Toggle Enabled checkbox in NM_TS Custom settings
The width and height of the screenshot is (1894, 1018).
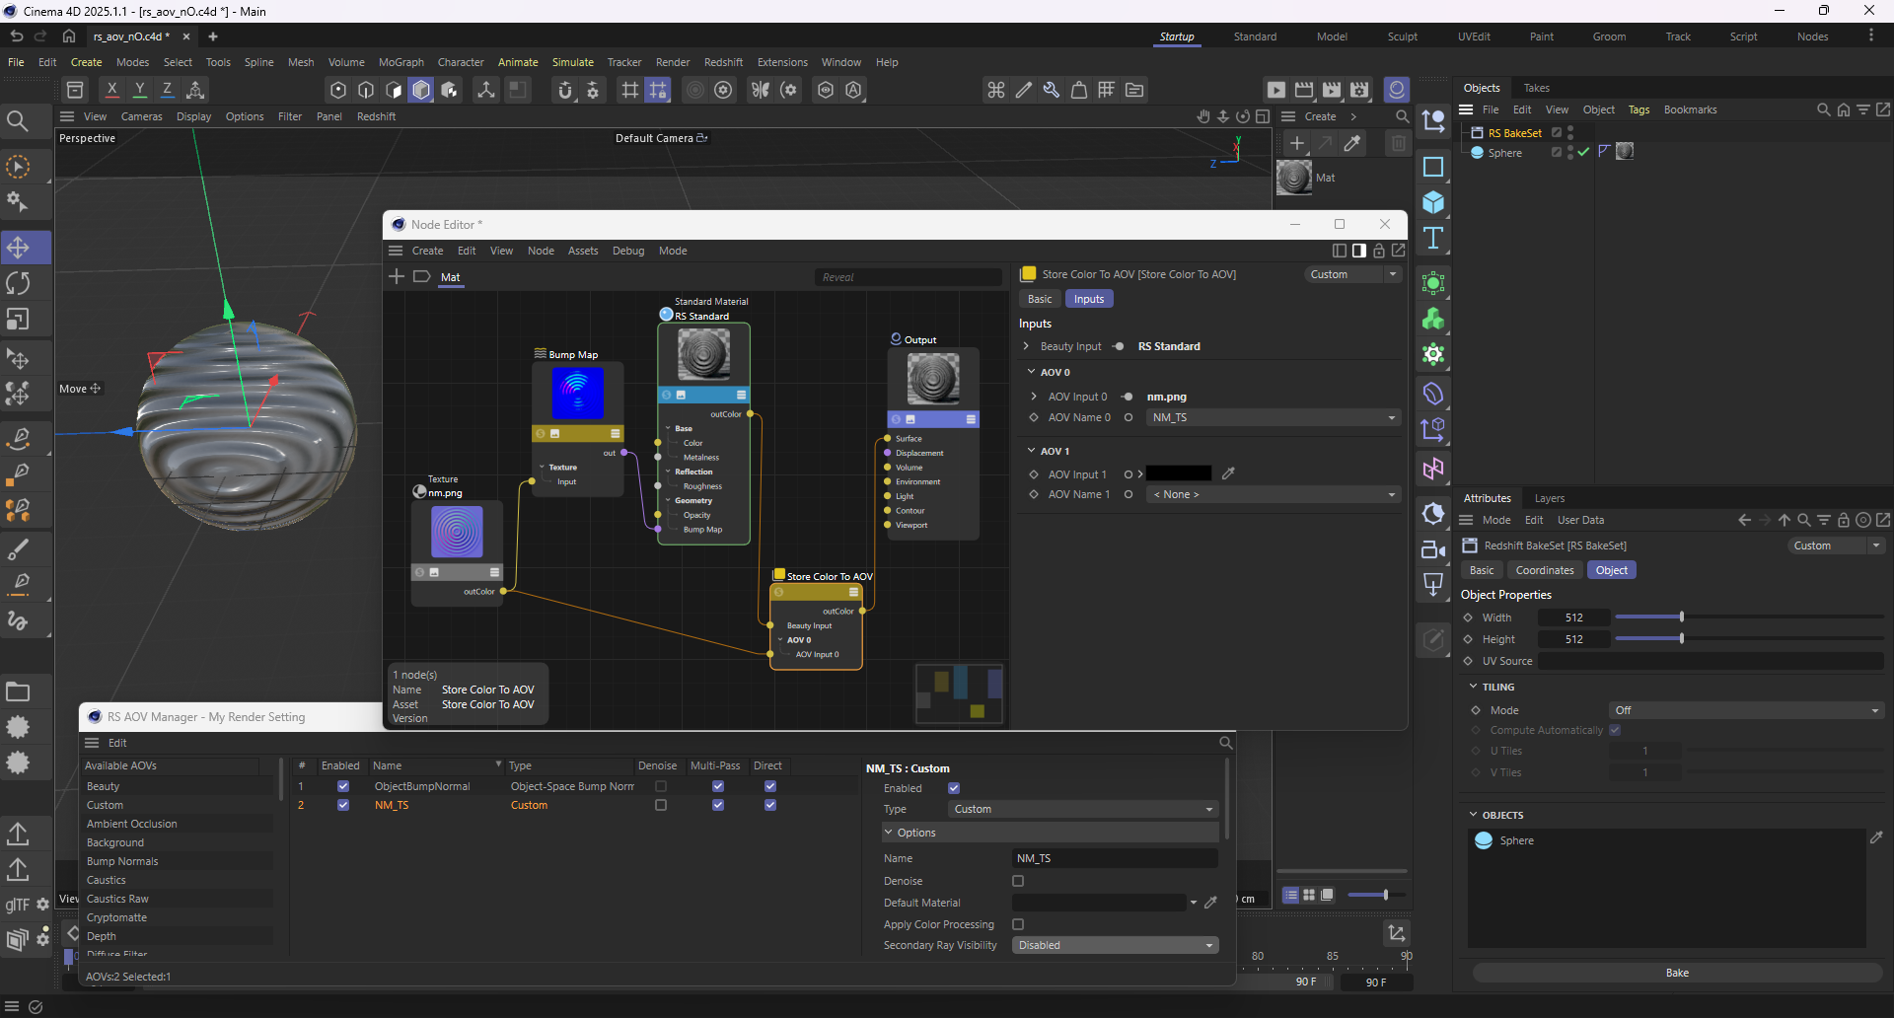point(954,788)
